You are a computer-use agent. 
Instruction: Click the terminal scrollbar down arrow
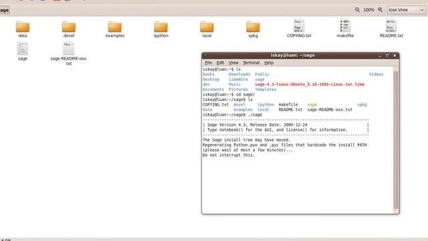(x=396, y=211)
